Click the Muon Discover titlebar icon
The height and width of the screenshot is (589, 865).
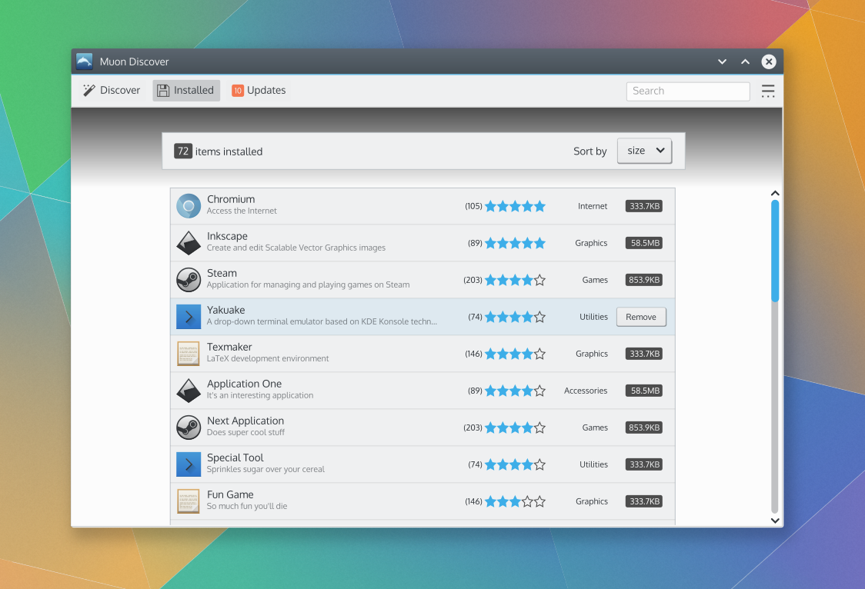[85, 62]
